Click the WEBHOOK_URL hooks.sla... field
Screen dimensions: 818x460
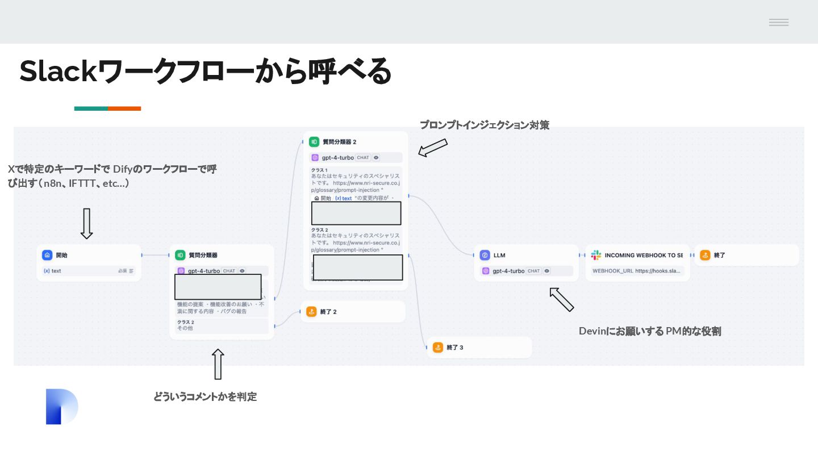(637, 271)
